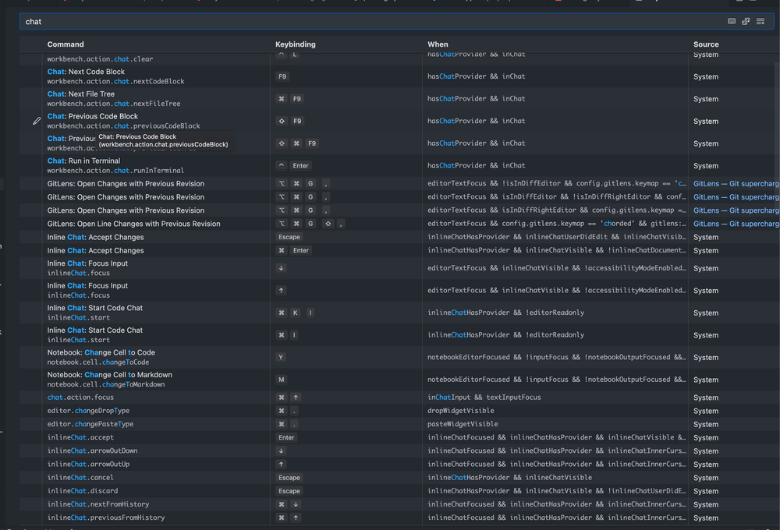Select the inlineChat.previousFromHistory row
This screenshot has height=530, width=780.
click(156, 517)
